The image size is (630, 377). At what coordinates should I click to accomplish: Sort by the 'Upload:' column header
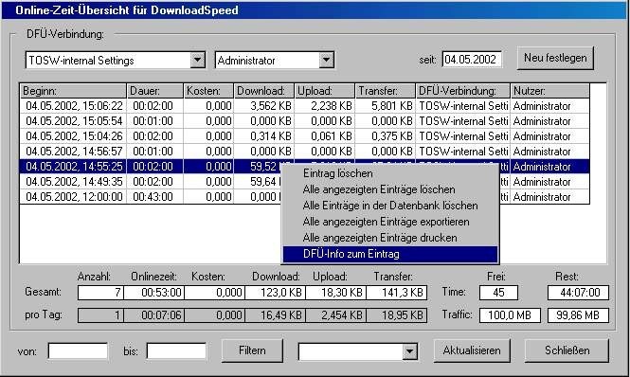click(x=325, y=91)
